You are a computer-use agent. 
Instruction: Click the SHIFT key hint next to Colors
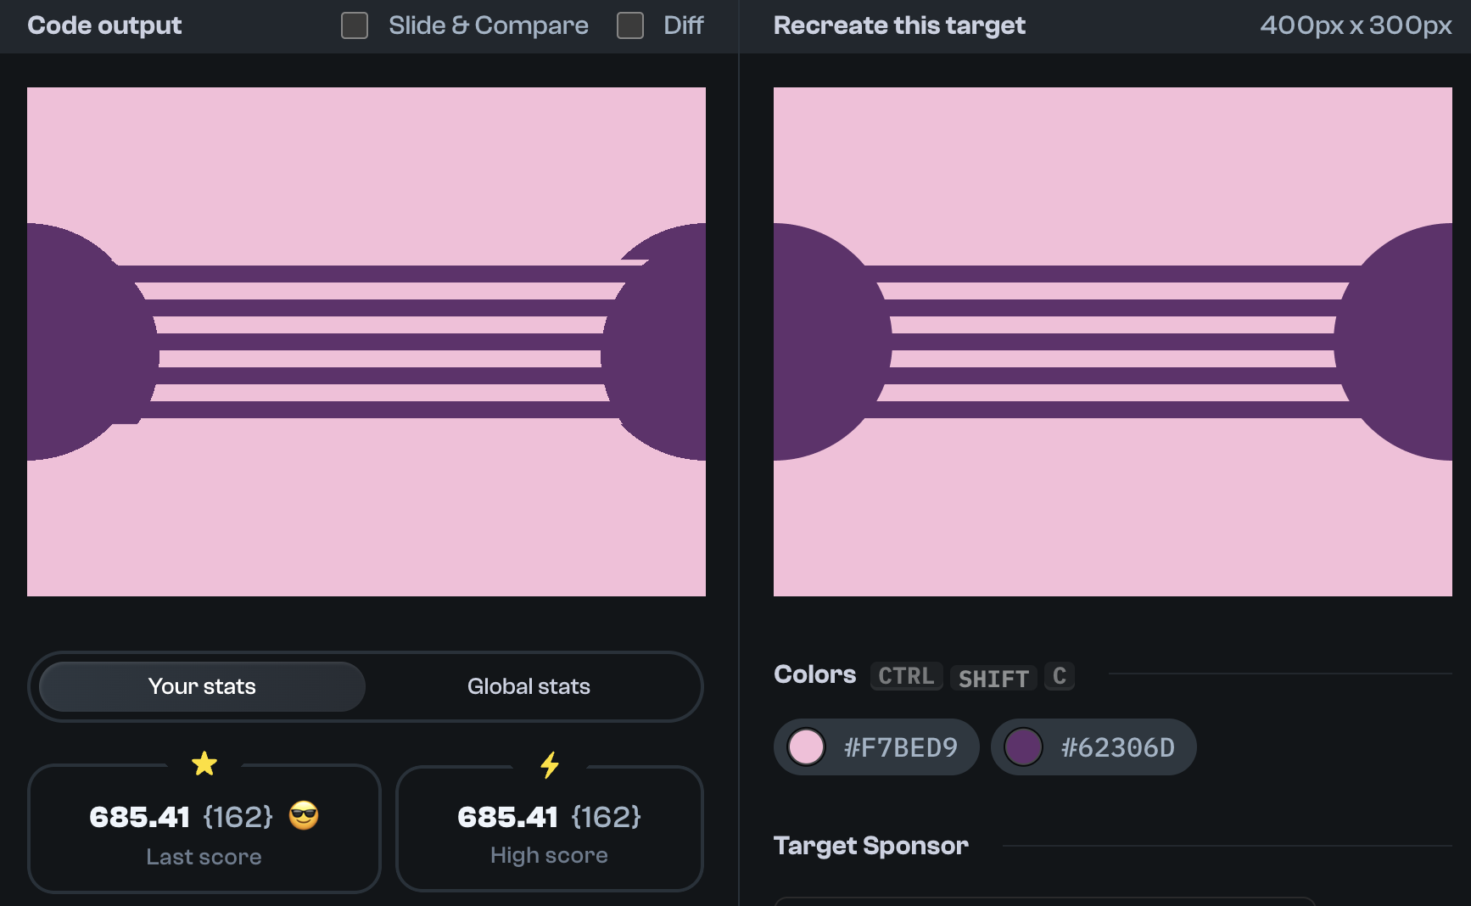point(993,678)
